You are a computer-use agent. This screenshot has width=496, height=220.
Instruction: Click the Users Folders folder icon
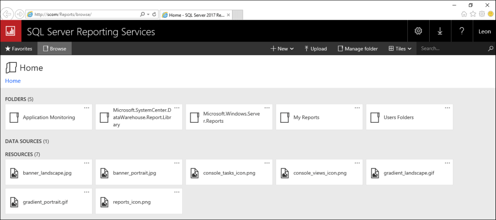(375, 117)
